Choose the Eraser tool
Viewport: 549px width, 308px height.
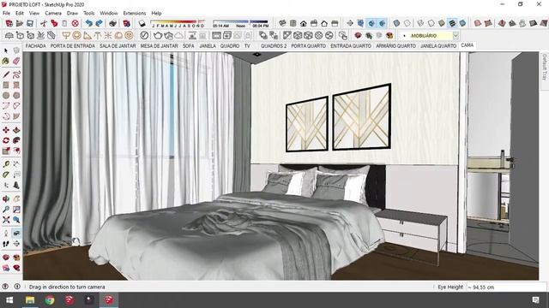click(x=16, y=61)
